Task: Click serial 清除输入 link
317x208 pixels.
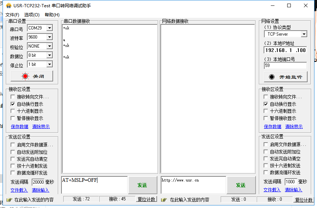Action: pyautogui.click(x=40, y=190)
